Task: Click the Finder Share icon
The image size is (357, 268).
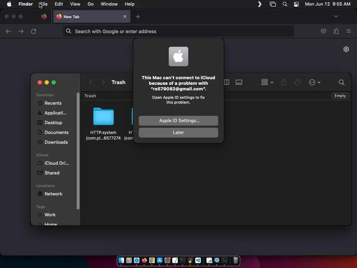Action: pyautogui.click(x=284, y=82)
